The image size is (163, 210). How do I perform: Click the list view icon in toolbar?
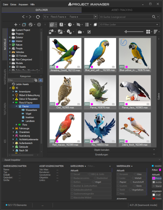(87, 24)
